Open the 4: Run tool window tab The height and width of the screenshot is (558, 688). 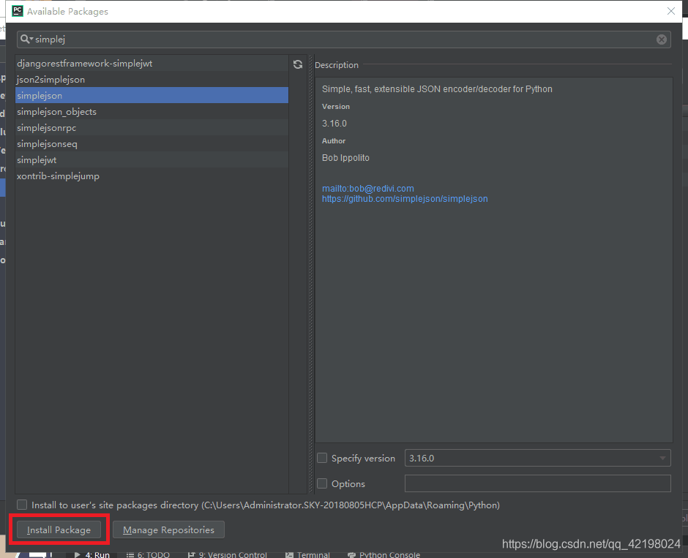tap(91, 554)
